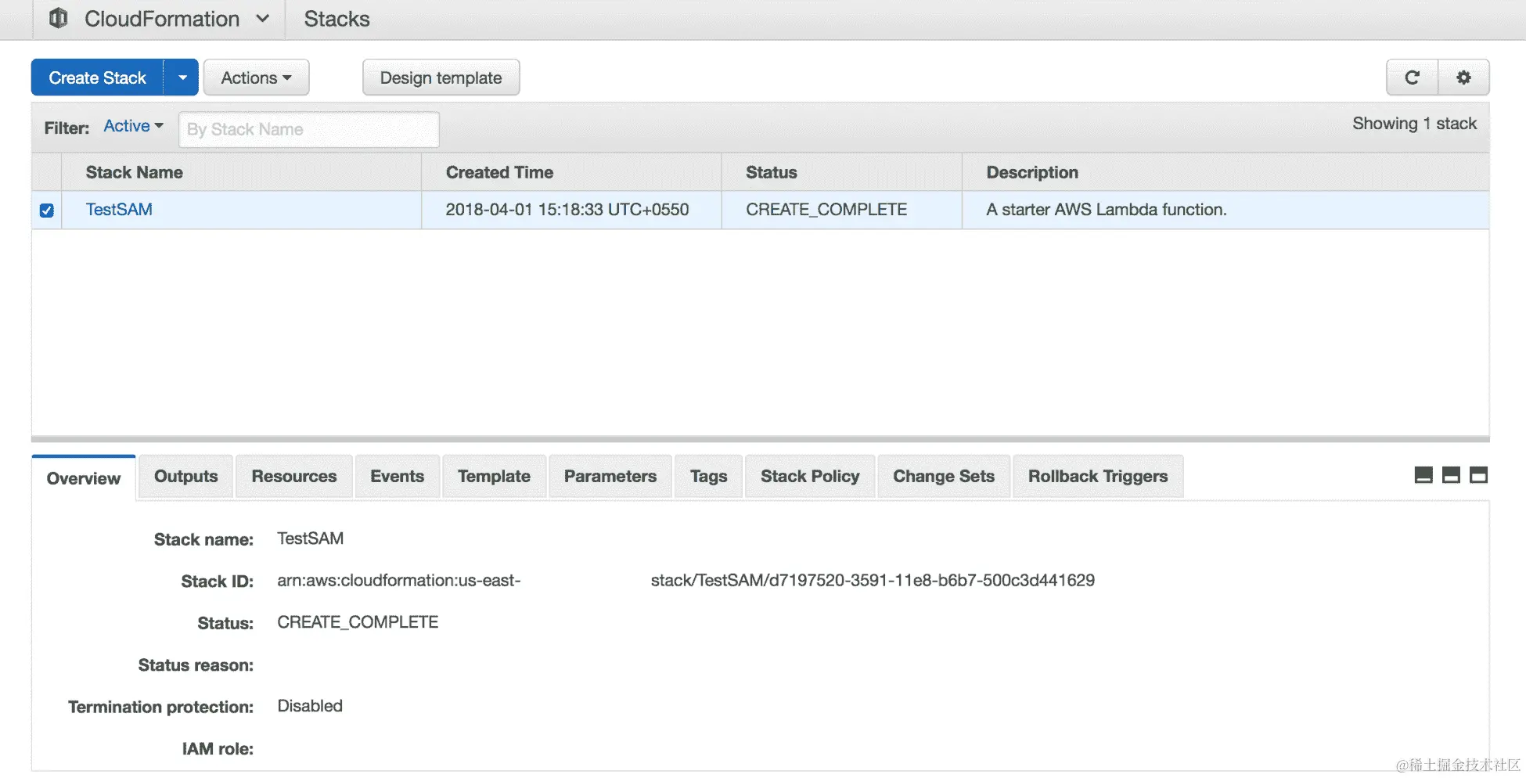Switch to the Template tab

click(494, 476)
